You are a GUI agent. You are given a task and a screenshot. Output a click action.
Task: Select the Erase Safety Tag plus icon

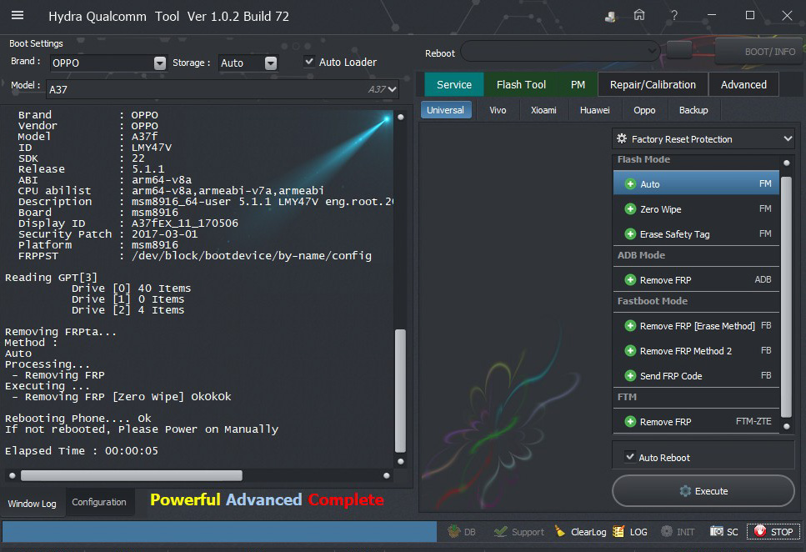(630, 234)
